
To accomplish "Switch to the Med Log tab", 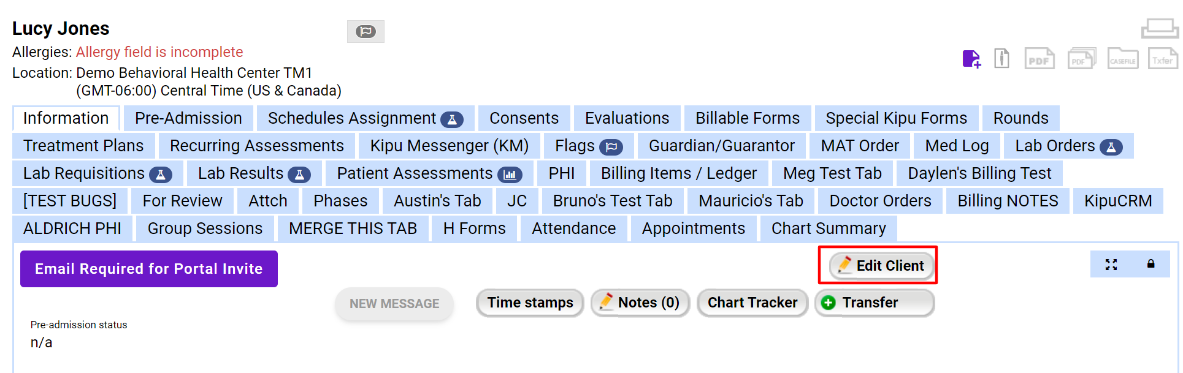I will point(957,146).
